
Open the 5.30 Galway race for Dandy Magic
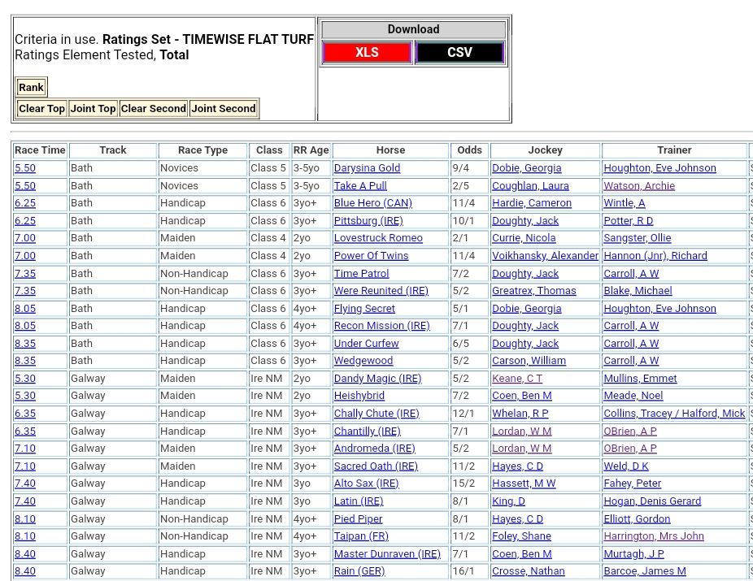(25, 379)
